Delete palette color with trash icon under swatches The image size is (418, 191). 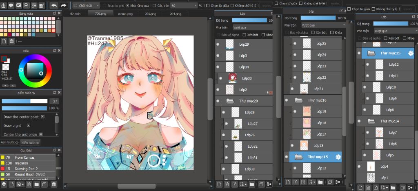11,41
